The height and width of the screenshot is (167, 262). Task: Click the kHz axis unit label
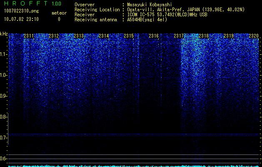[x=4, y=34]
